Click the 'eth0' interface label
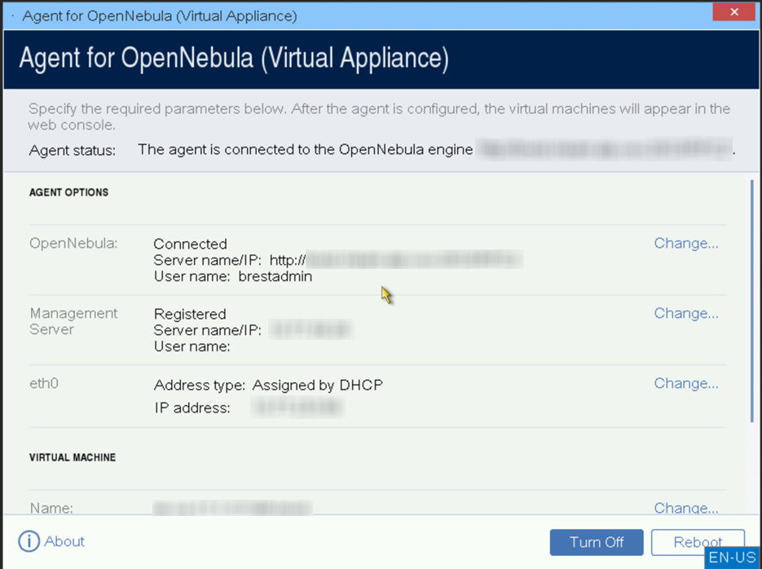Screen dimensions: 762x569 (44, 383)
